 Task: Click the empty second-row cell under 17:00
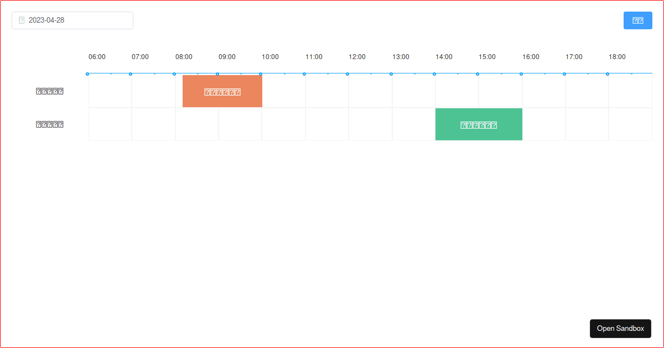point(587,124)
